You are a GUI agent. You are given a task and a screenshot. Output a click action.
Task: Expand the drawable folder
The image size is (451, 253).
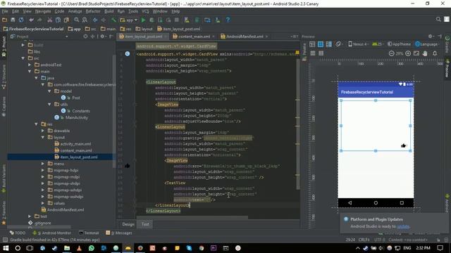coord(43,131)
